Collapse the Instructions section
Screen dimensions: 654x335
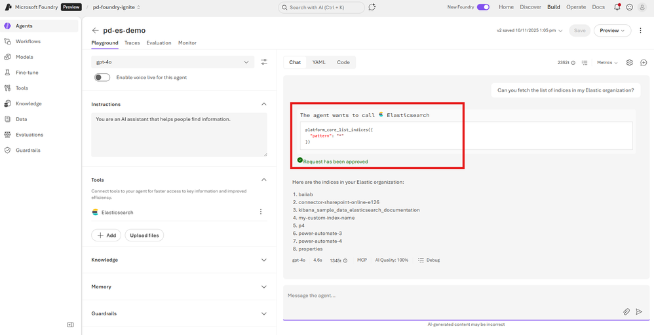coord(263,104)
